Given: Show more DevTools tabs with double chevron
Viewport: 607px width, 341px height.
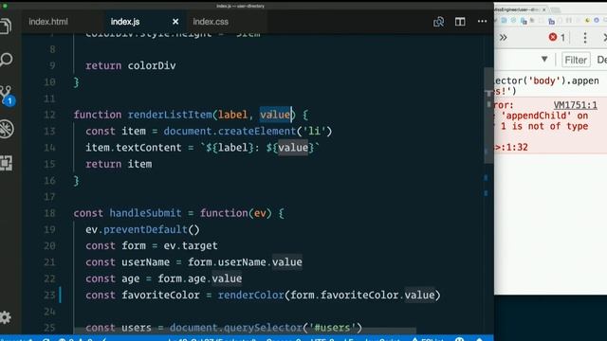Looking at the screenshot, I should click(x=503, y=38).
